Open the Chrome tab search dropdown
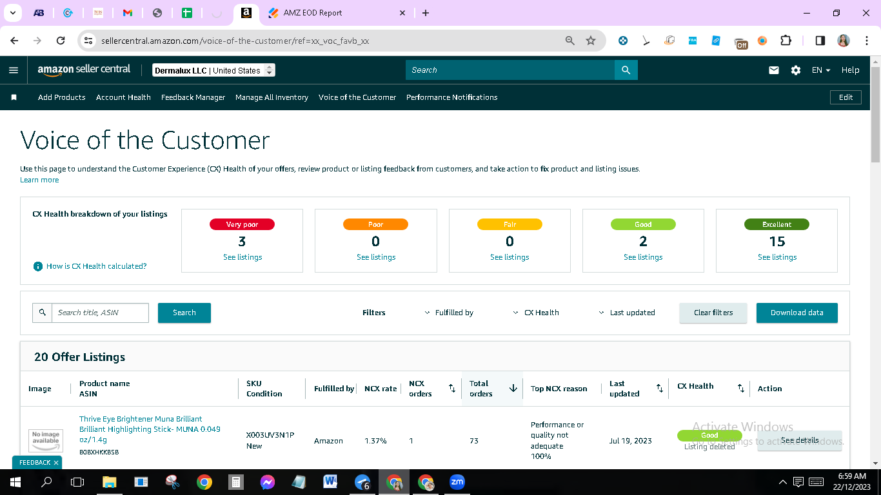This screenshot has height=495, width=881. tap(13, 13)
